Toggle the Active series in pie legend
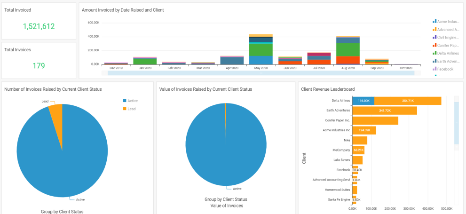 click(x=125, y=101)
